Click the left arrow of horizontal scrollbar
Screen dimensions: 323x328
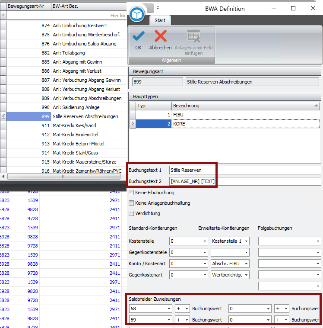(x=3, y=177)
